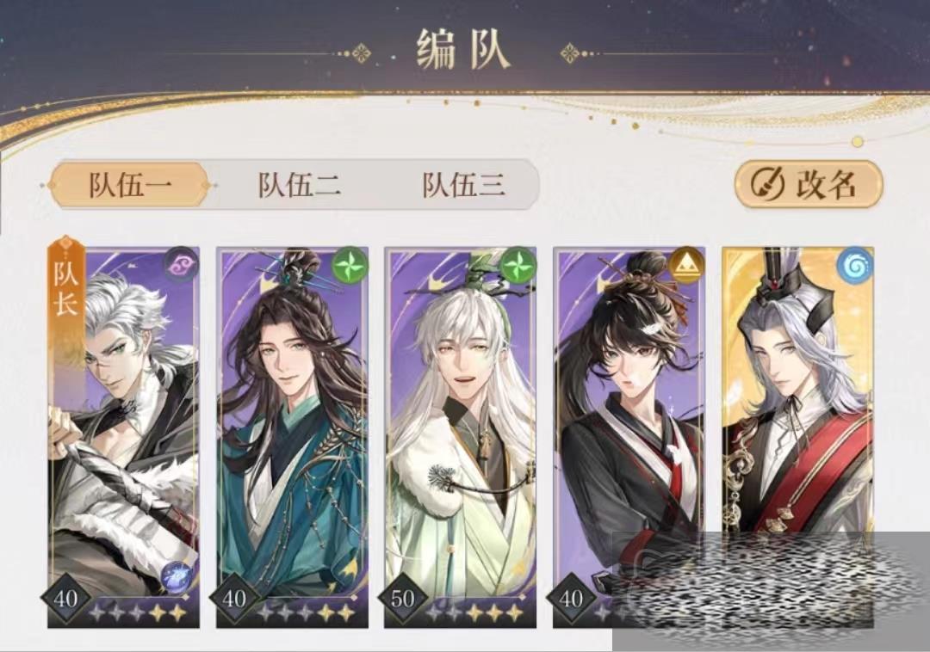930x652 pixels.
Task: Select the 队伍一 tab
Action: [129, 185]
